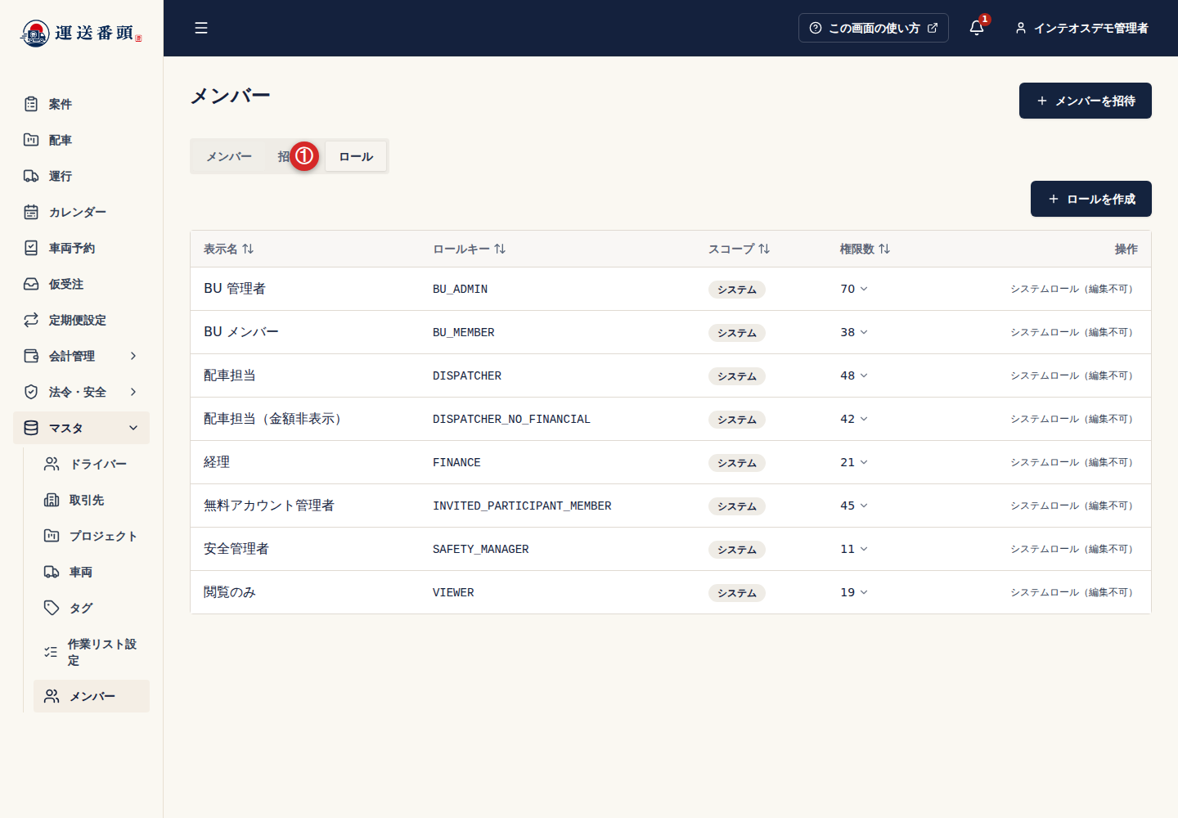
Task: Click the plus icon on メンバーを招待
Action: coord(1042,101)
